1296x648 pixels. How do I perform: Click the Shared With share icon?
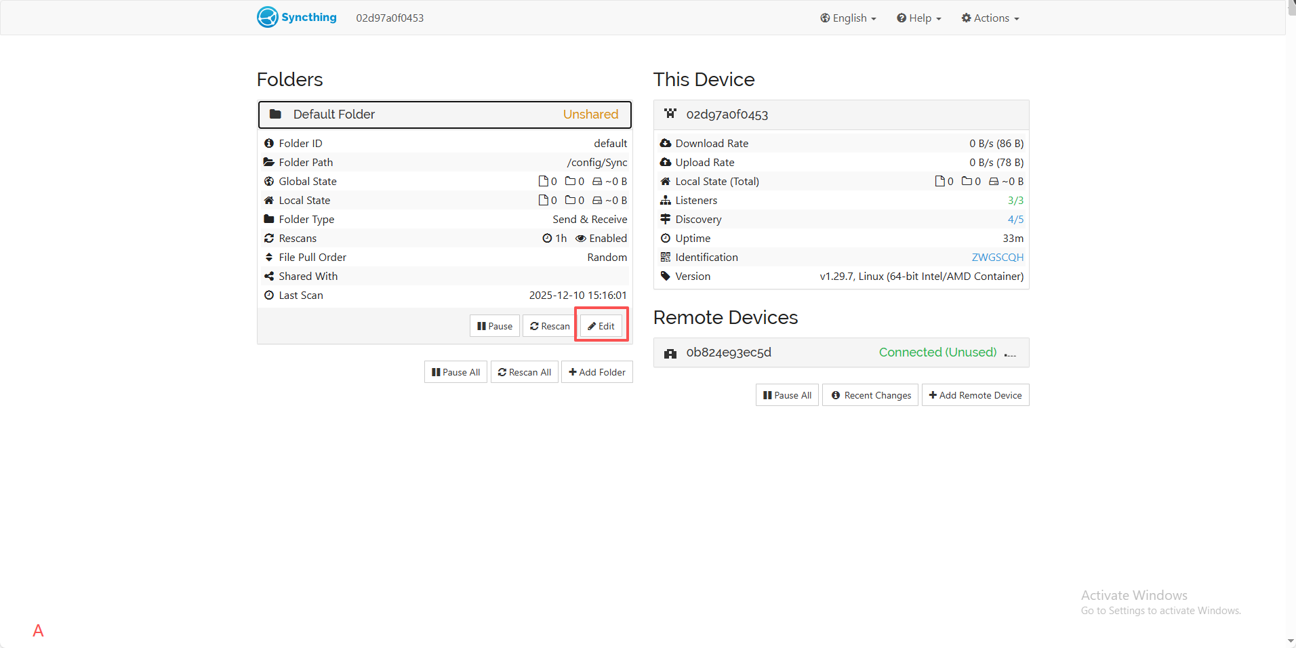coord(269,276)
